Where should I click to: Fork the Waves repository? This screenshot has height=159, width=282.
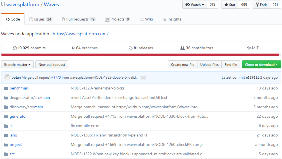pos(261,5)
